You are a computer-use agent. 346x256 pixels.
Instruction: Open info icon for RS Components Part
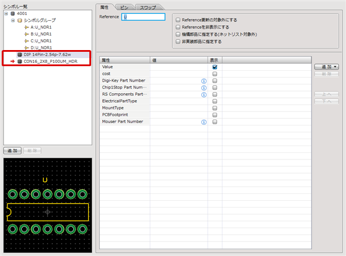(204, 95)
